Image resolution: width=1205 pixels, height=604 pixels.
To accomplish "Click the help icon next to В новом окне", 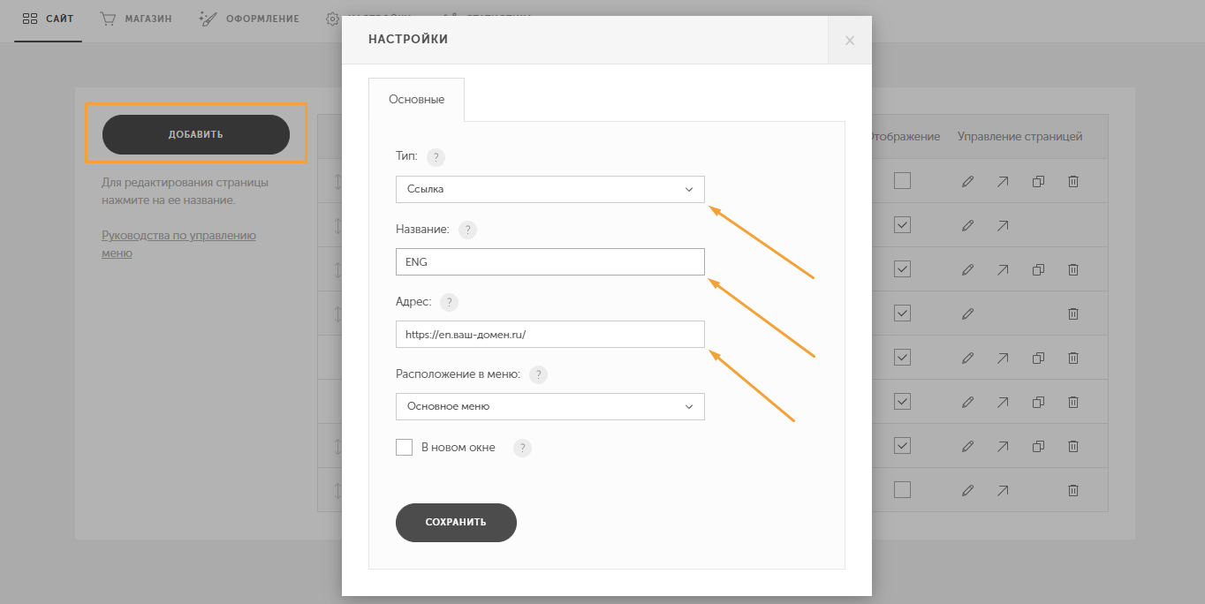I will 522,448.
